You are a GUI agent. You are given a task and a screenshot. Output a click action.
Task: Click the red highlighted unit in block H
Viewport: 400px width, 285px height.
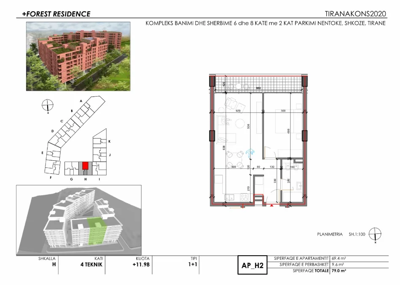85,166
